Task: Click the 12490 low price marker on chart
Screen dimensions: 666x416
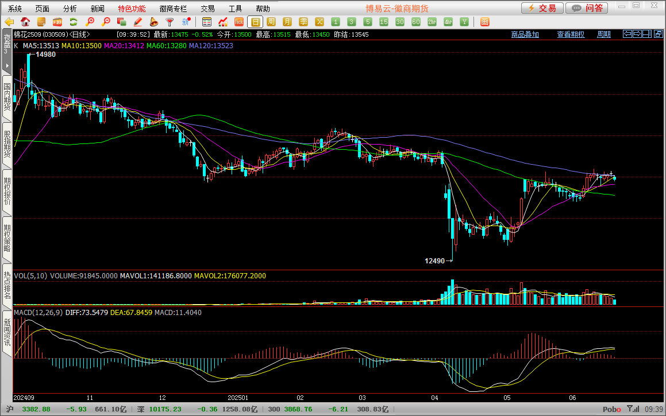Action: [x=435, y=261]
